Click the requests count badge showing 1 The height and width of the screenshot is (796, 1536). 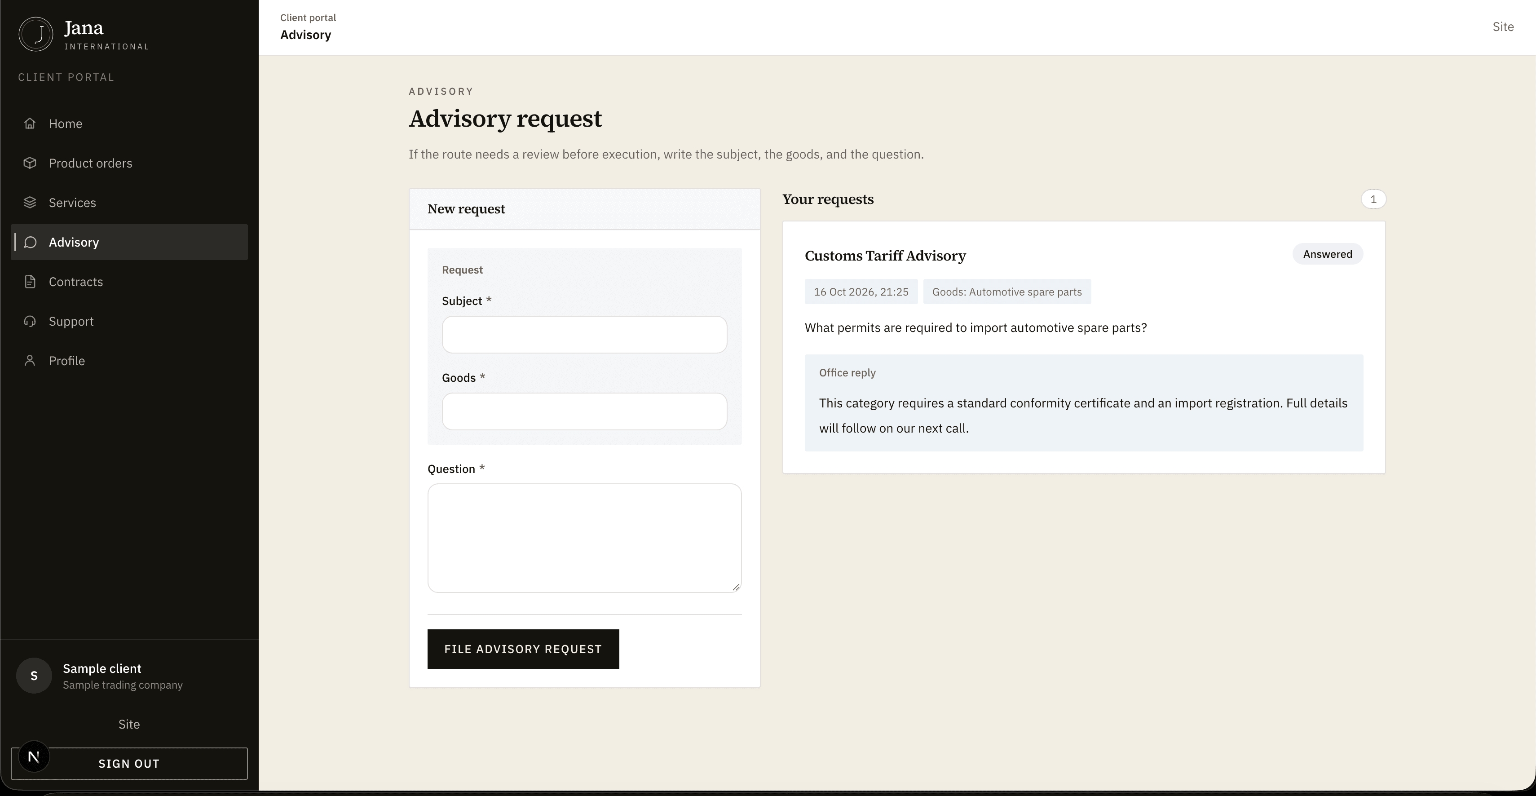coord(1373,199)
